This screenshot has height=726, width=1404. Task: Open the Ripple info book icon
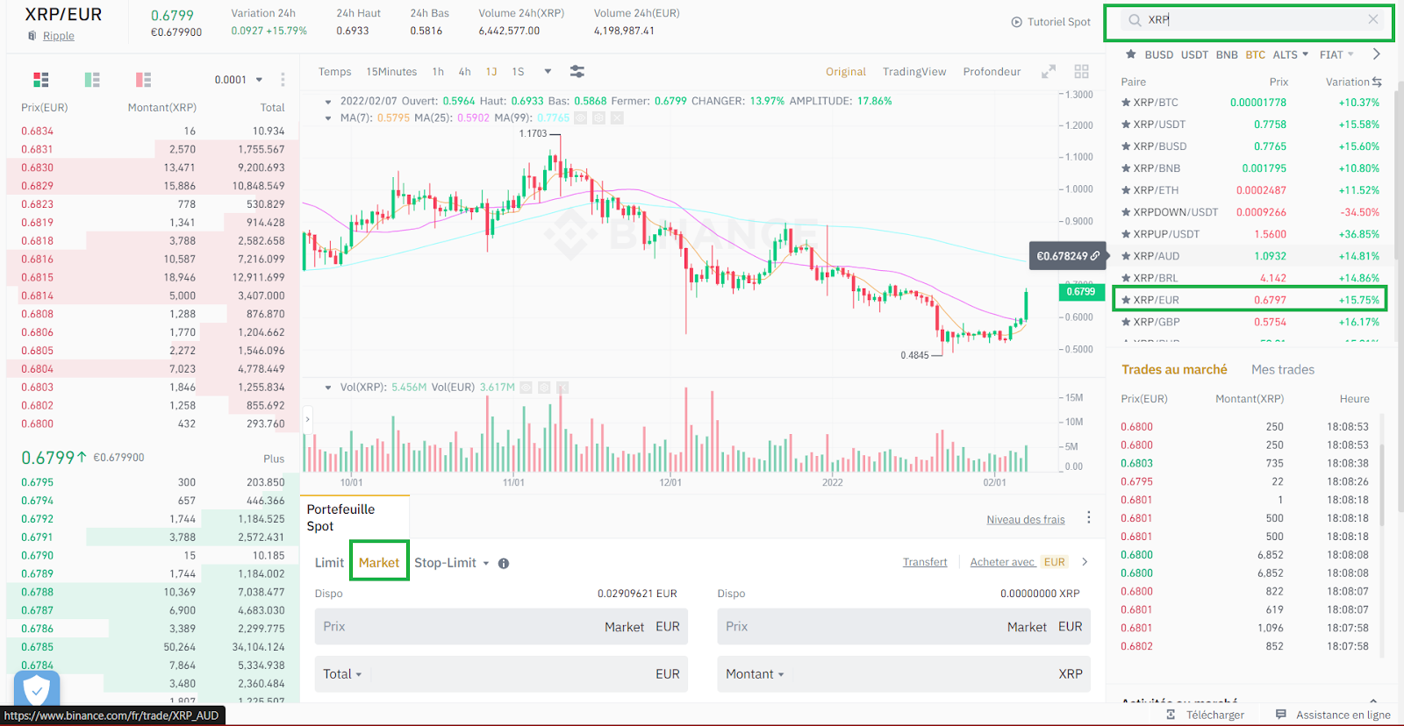click(32, 36)
